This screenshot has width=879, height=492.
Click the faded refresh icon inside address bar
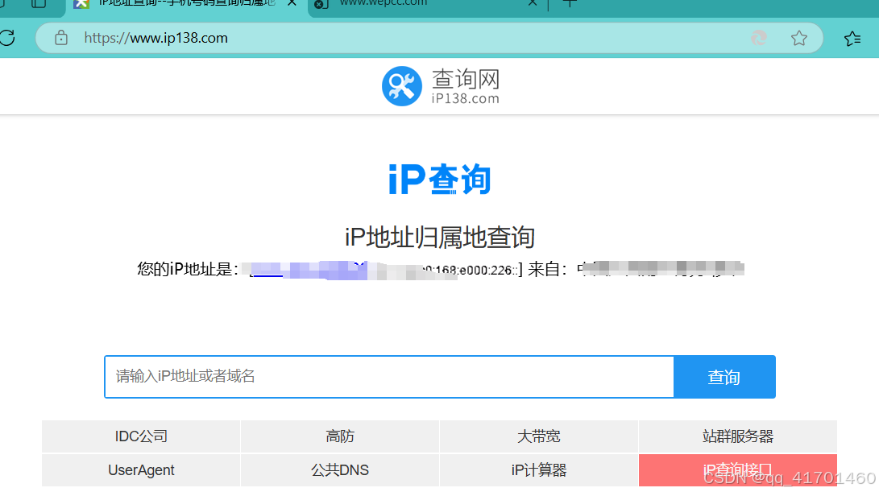pos(758,37)
